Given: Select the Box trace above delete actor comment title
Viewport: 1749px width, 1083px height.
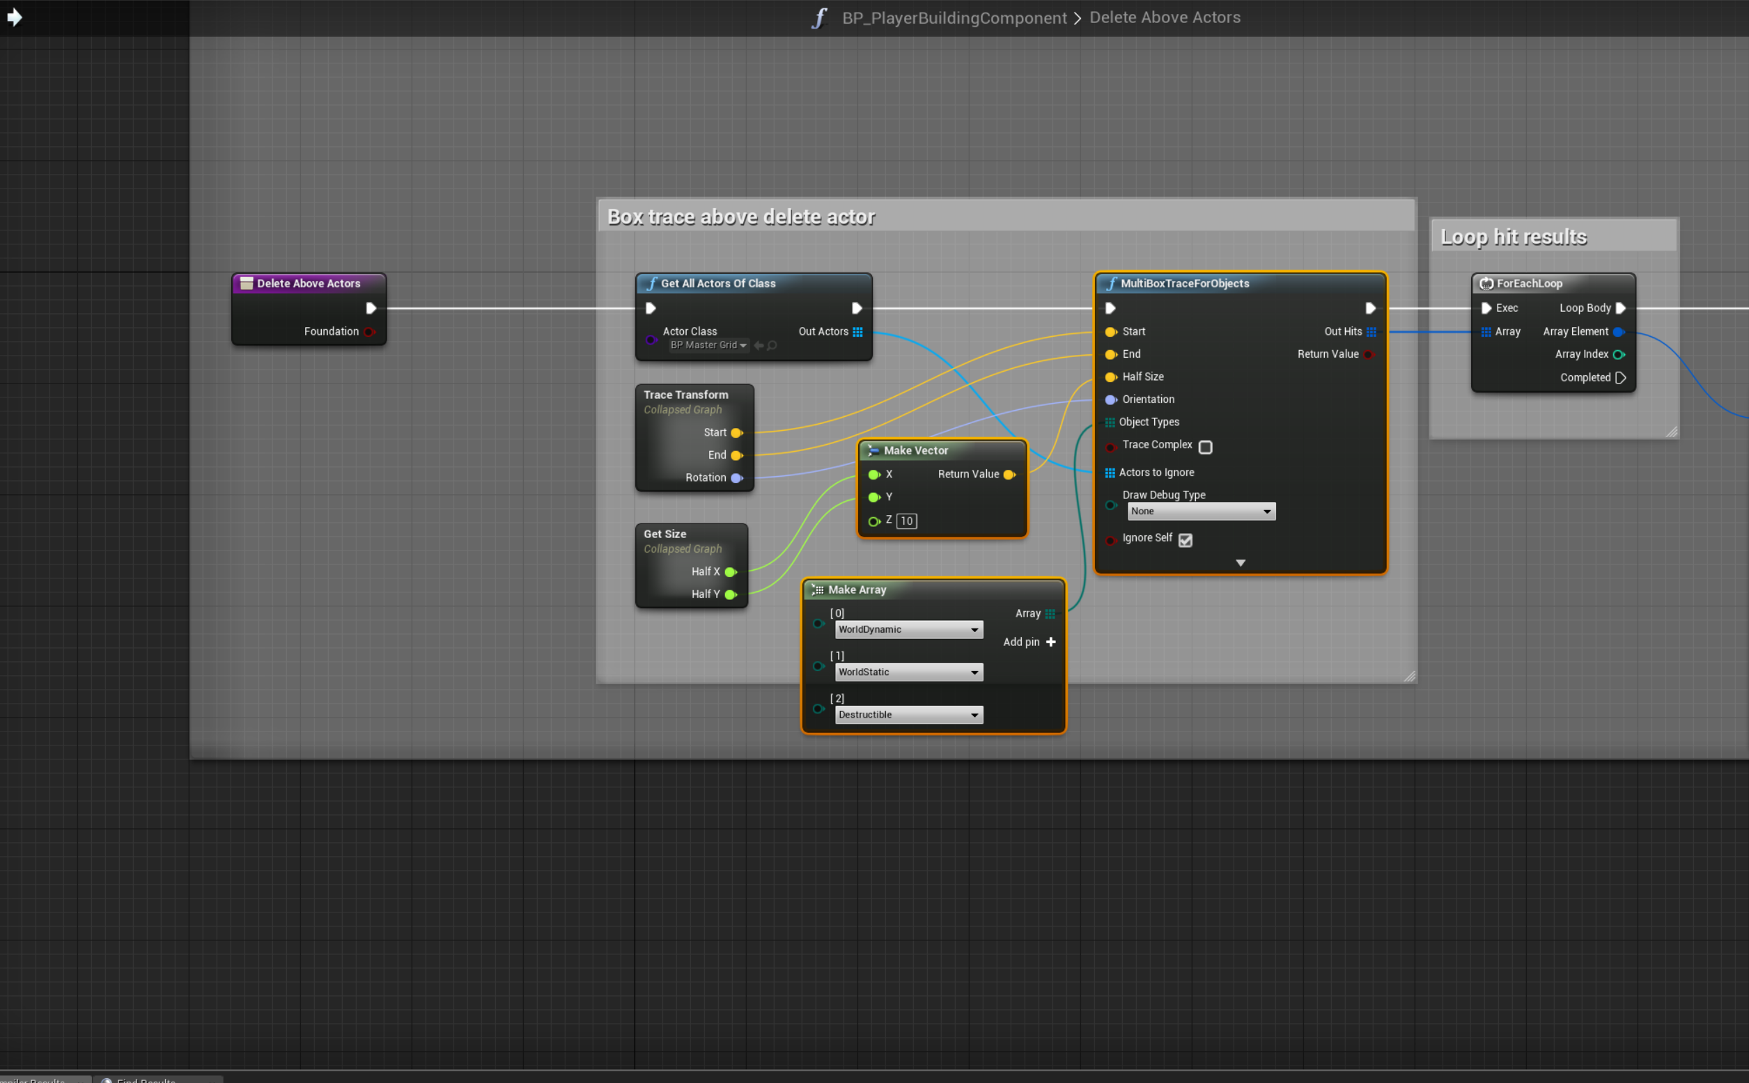Looking at the screenshot, I should click(741, 217).
